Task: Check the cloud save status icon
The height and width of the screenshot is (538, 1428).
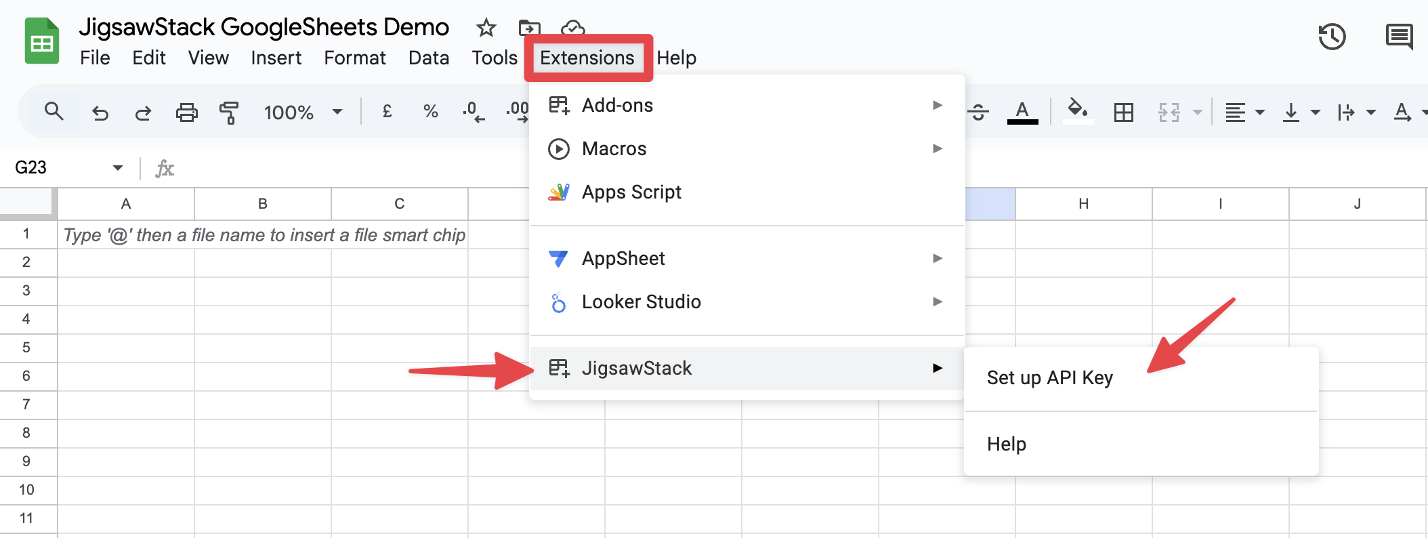Action: [572, 28]
